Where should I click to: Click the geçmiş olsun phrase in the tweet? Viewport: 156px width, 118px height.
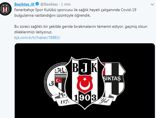coord(136,27)
